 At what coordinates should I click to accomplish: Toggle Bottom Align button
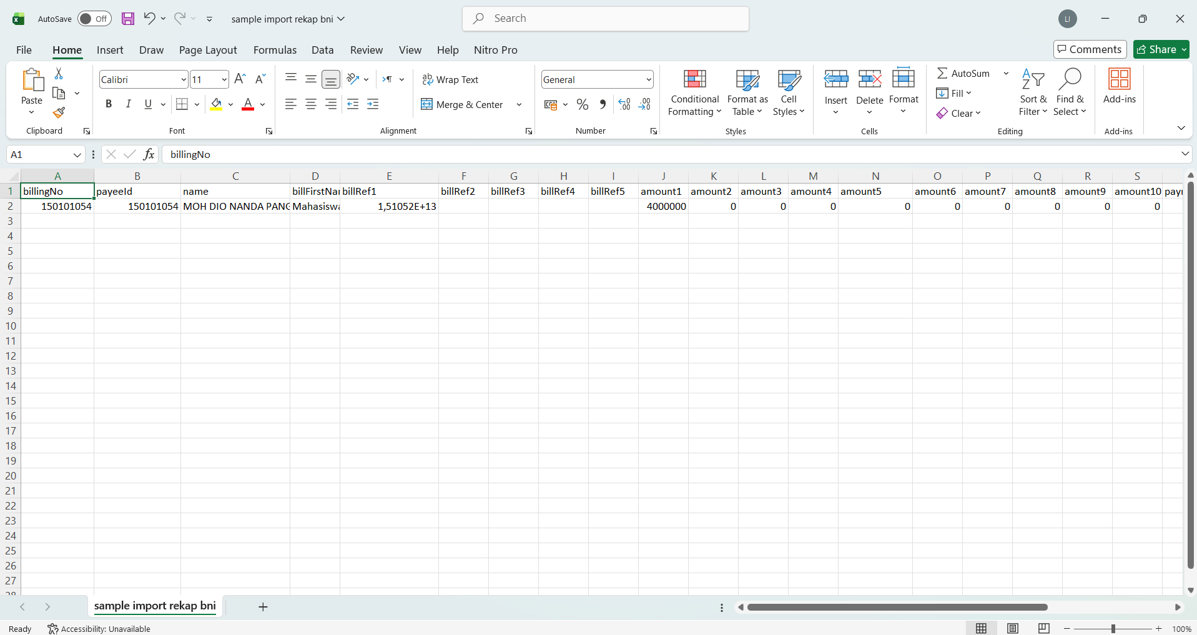(331, 79)
